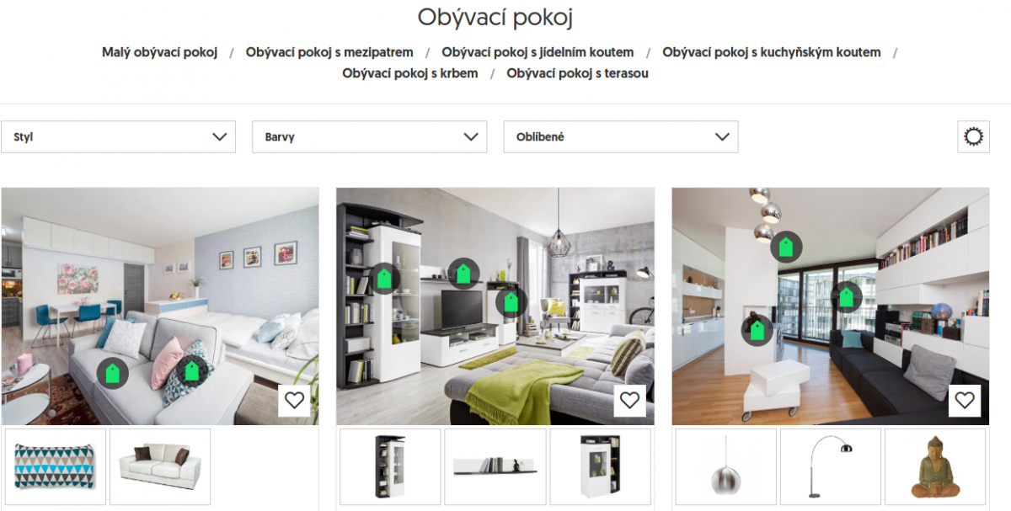Click green tag on the gray sofa

(112, 373)
